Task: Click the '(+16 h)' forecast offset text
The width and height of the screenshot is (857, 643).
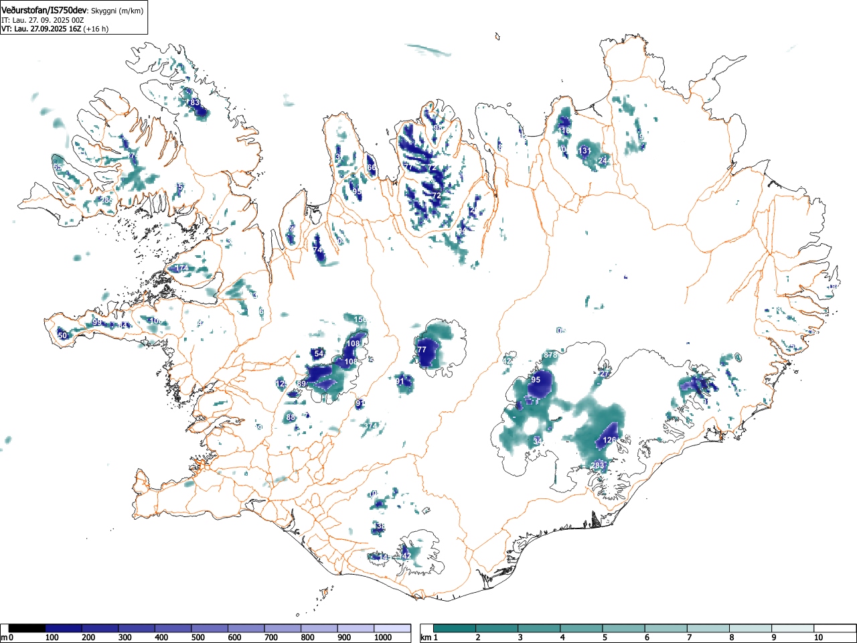Action: click(x=96, y=29)
